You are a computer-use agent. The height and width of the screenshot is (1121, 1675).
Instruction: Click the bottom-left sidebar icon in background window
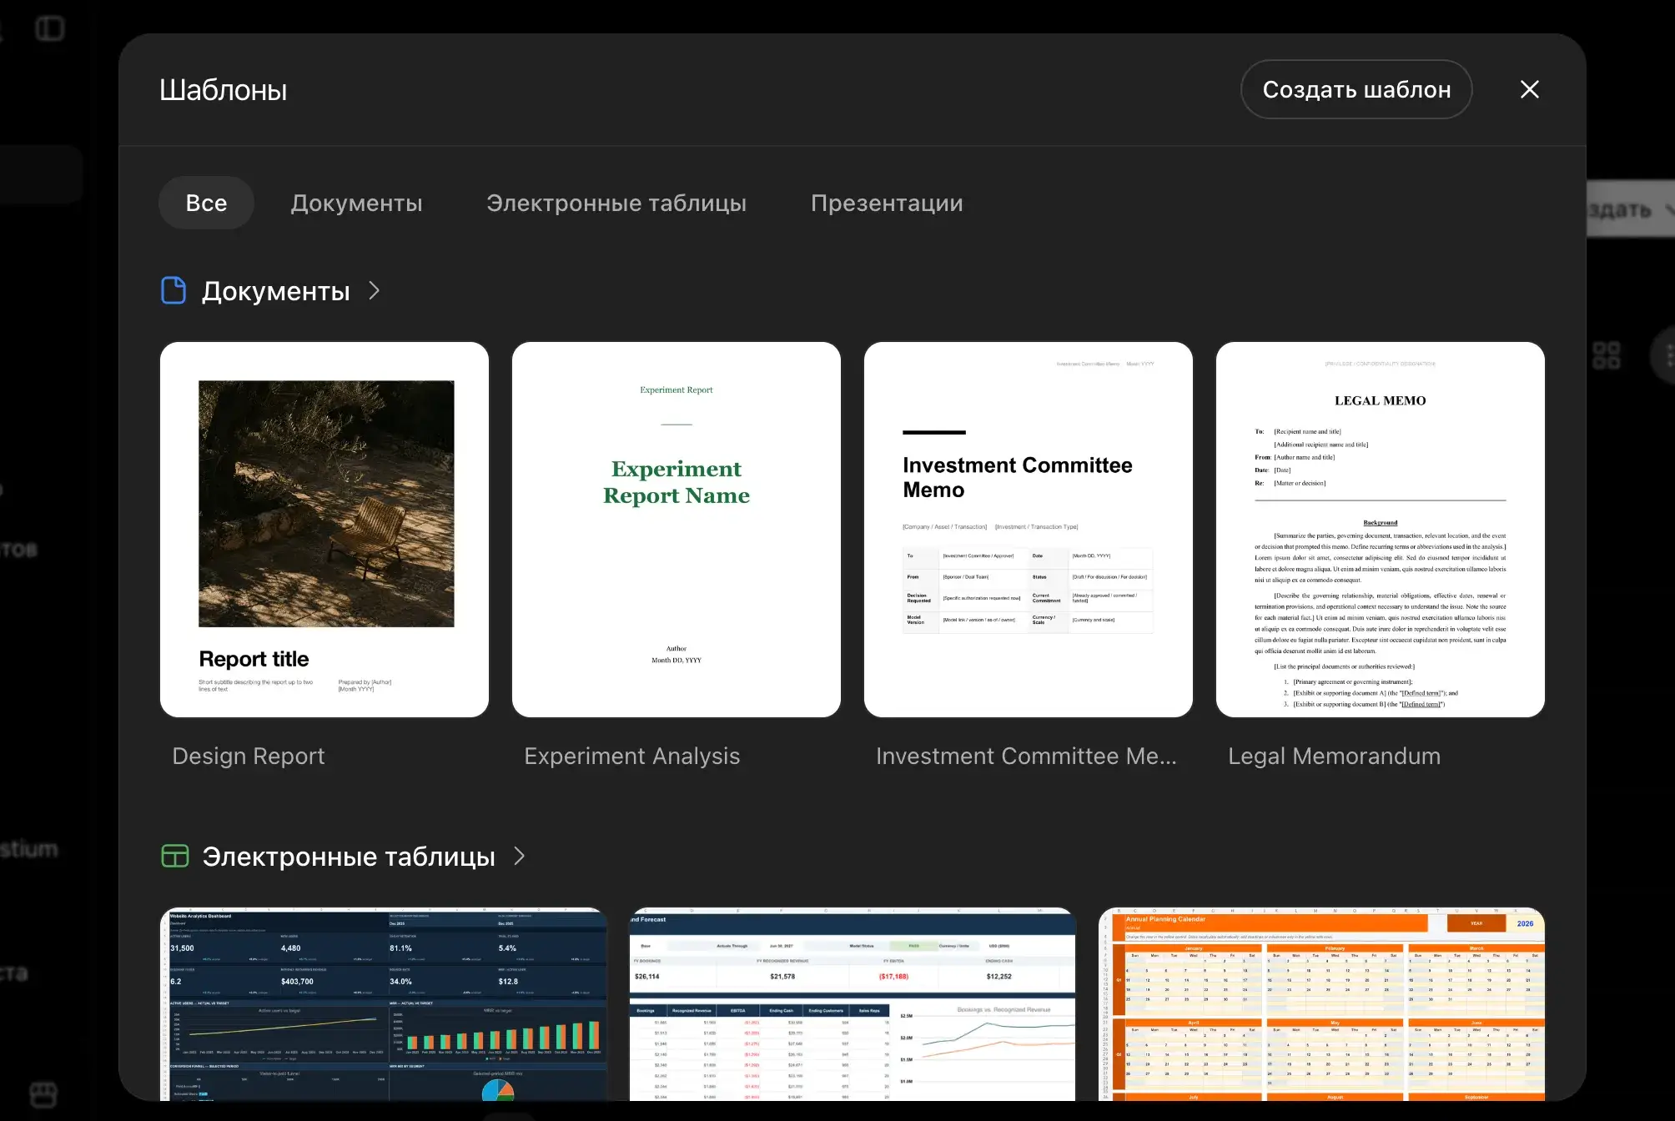coord(43,1093)
